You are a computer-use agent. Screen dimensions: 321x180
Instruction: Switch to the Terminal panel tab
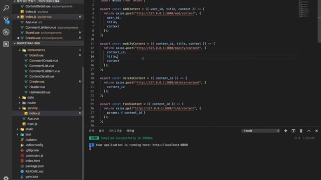[x=130, y=131]
